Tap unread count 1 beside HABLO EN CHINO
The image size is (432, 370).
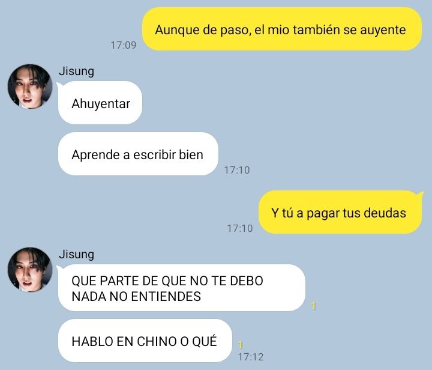tap(240, 345)
